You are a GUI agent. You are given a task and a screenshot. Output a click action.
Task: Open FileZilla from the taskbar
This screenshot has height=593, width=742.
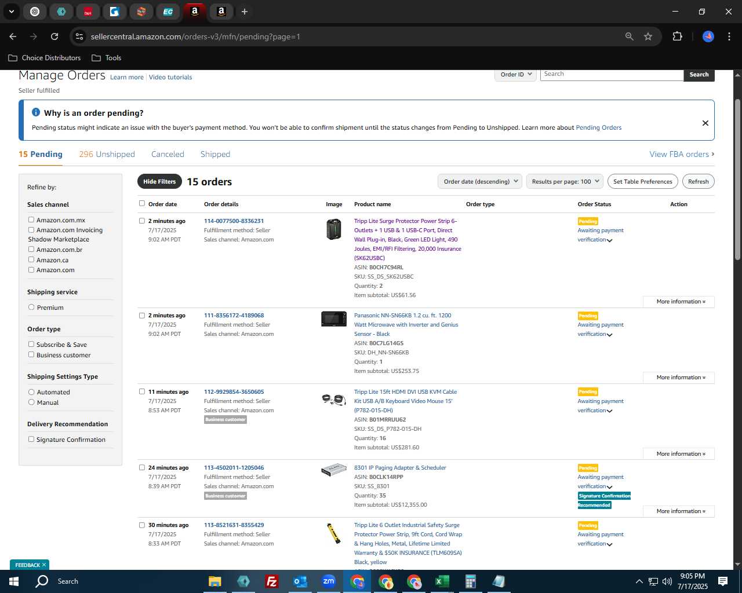(x=271, y=581)
